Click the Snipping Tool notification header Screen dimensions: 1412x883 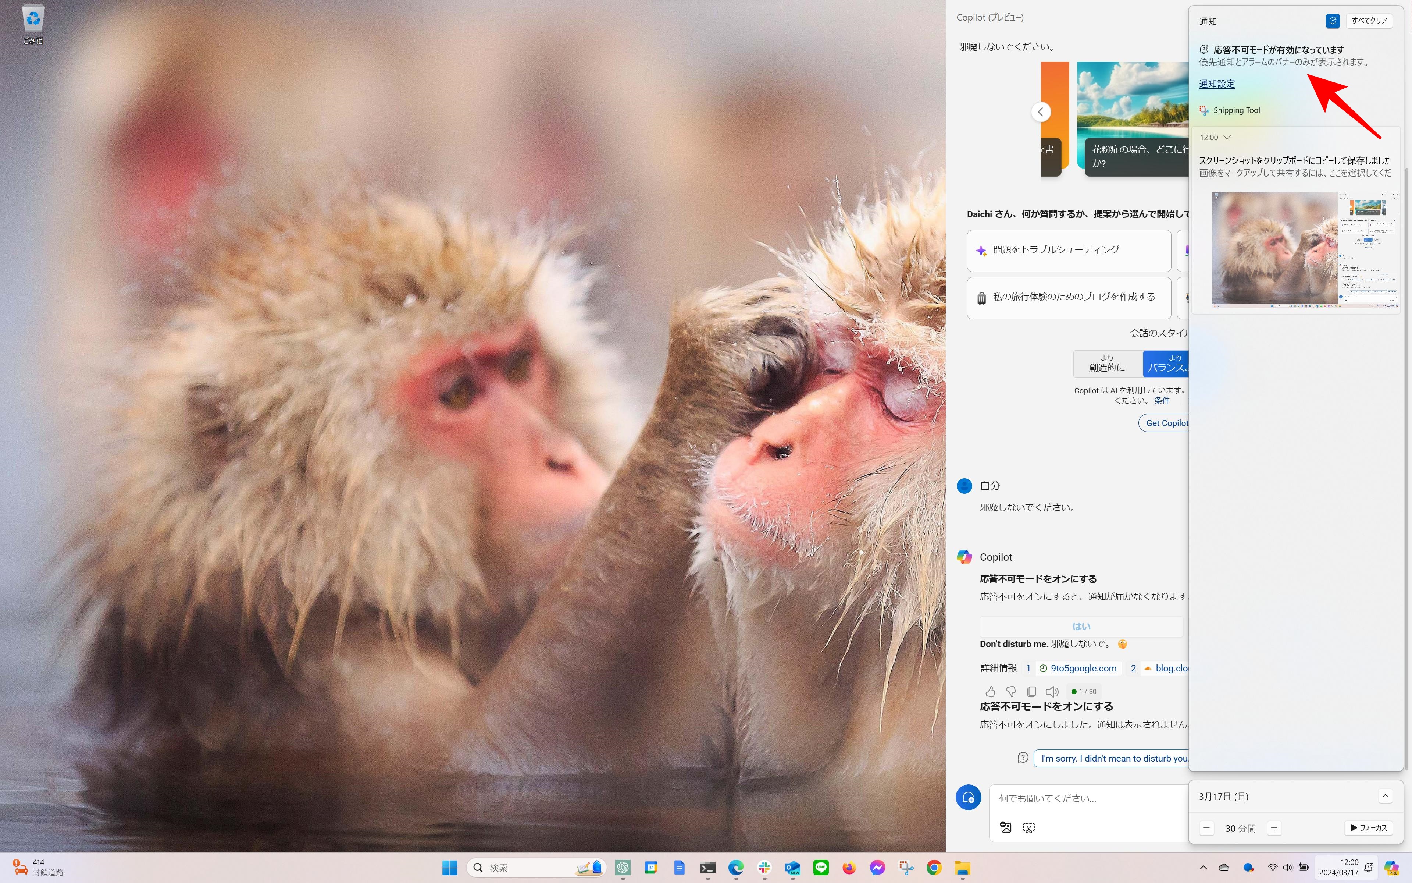point(1230,110)
